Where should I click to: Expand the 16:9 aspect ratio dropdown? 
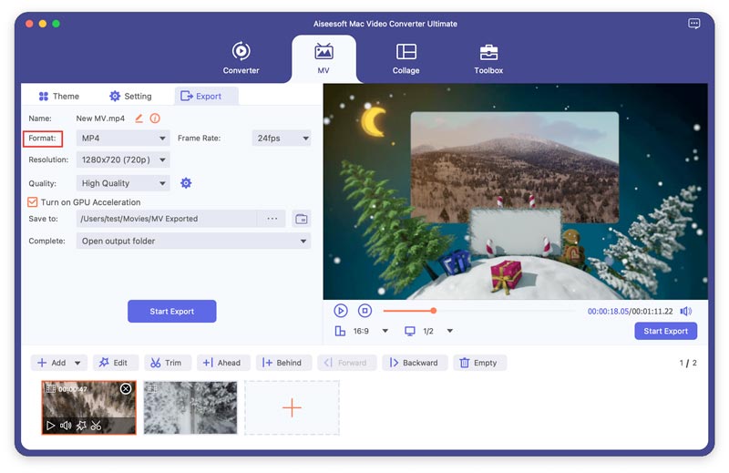(x=385, y=331)
